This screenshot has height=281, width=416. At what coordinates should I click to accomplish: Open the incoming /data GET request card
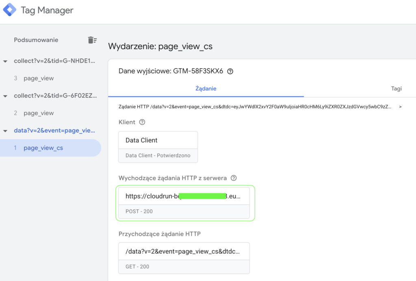point(184,258)
